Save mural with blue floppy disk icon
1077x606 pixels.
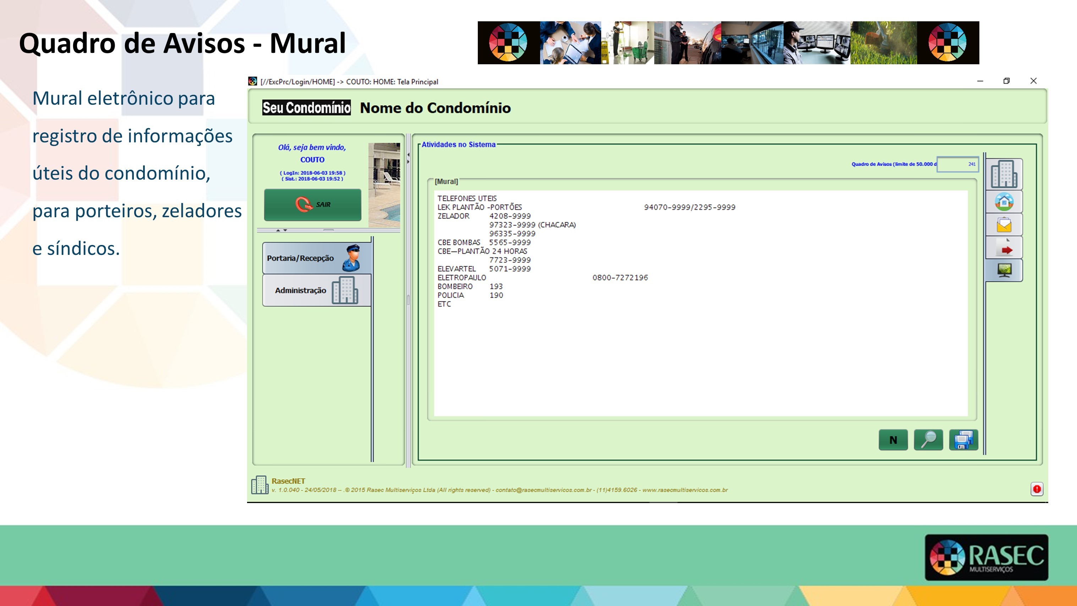[x=963, y=440]
